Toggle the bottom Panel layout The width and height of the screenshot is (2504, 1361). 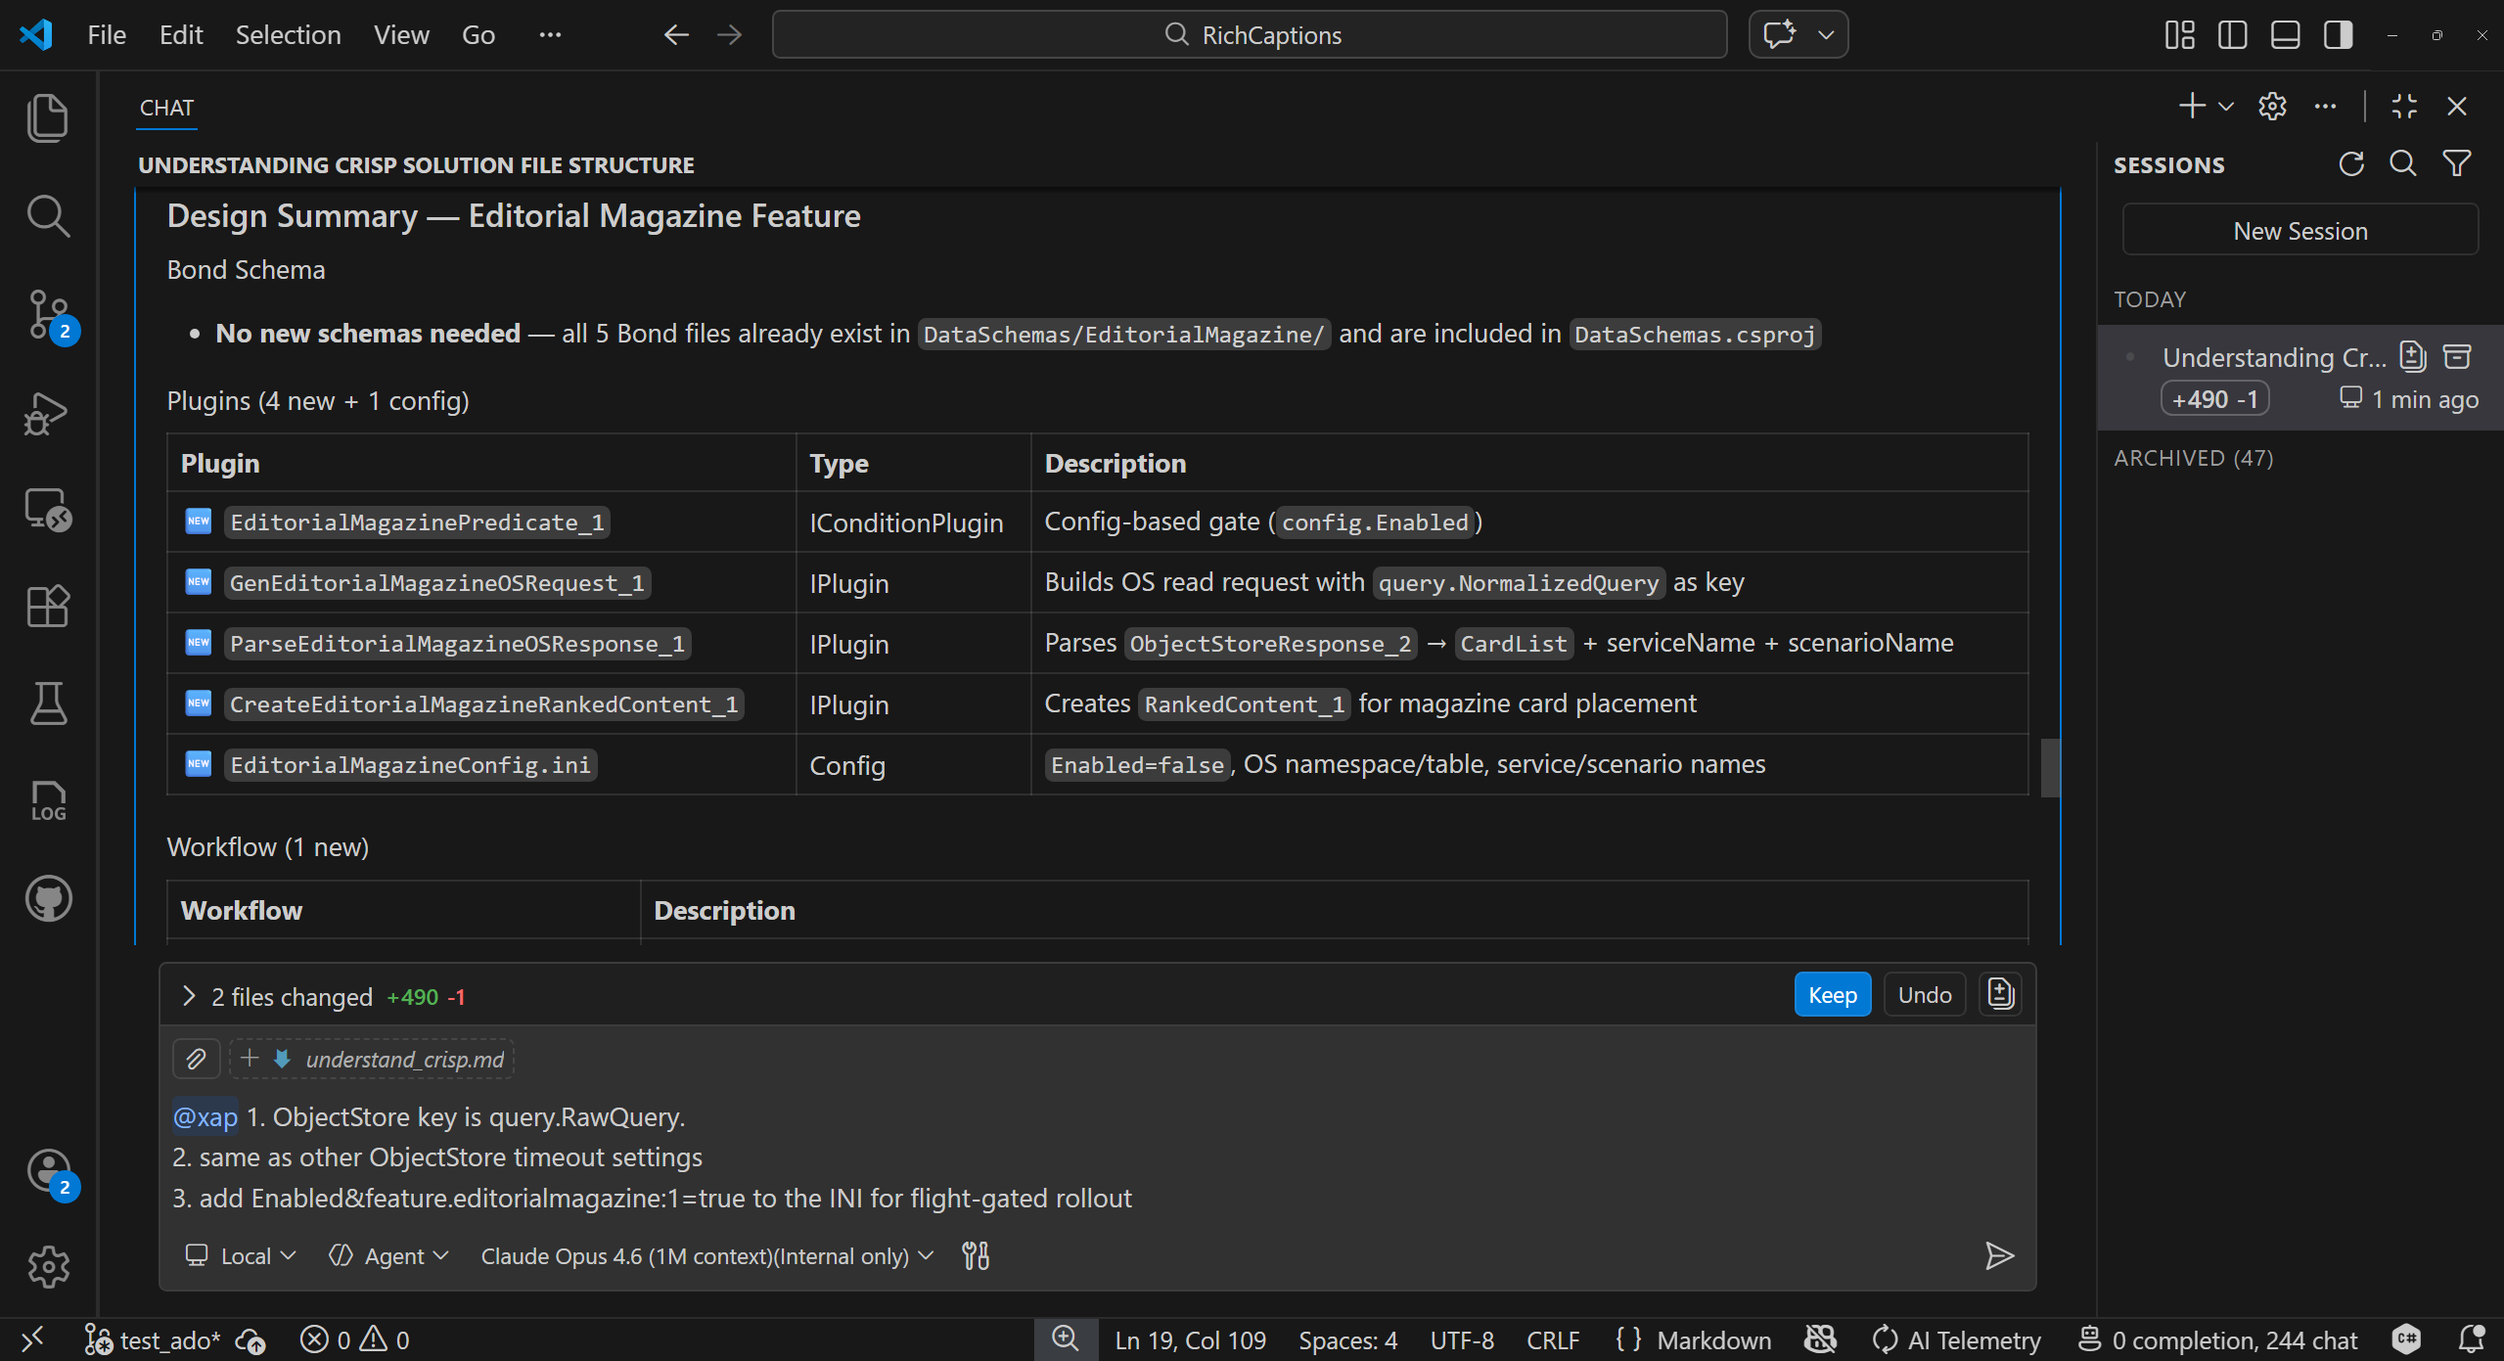point(2285,35)
